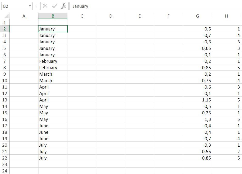
Task: Select the cell with value 0,85 in row 8
Action: (197, 68)
